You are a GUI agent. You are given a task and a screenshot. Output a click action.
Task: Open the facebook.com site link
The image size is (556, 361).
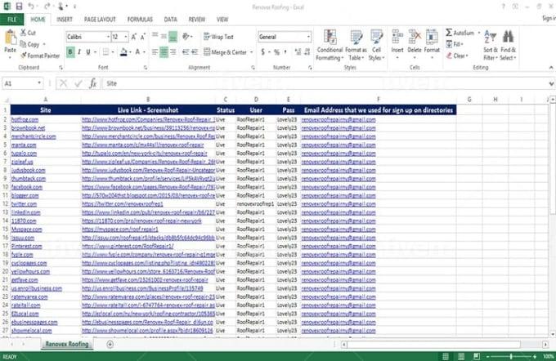point(27,187)
